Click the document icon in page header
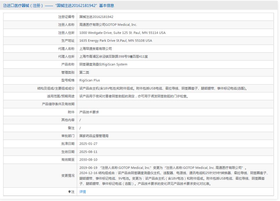 click(x=5, y=6)
